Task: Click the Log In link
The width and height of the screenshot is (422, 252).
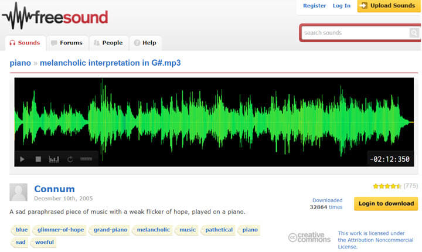Action: coord(342,6)
